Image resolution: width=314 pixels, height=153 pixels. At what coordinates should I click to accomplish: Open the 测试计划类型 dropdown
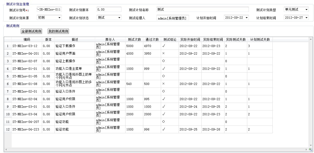306,10
